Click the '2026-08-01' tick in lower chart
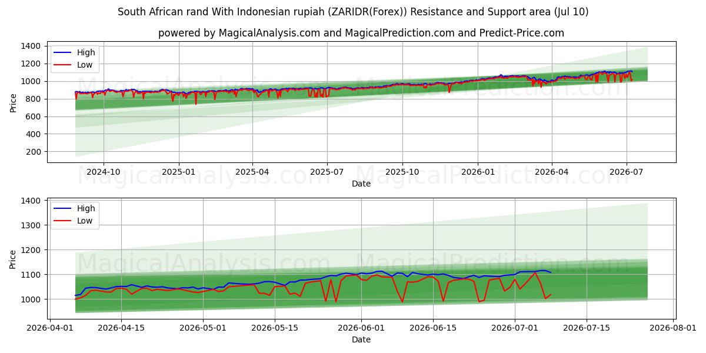 point(673,328)
